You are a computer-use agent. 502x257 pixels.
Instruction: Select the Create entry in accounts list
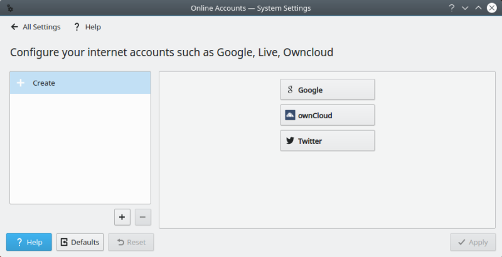pyautogui.click(x=80, y=83)
